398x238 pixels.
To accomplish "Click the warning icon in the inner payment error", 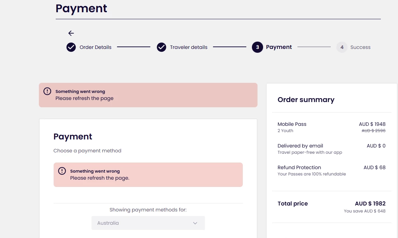I will tap(62, 171).
